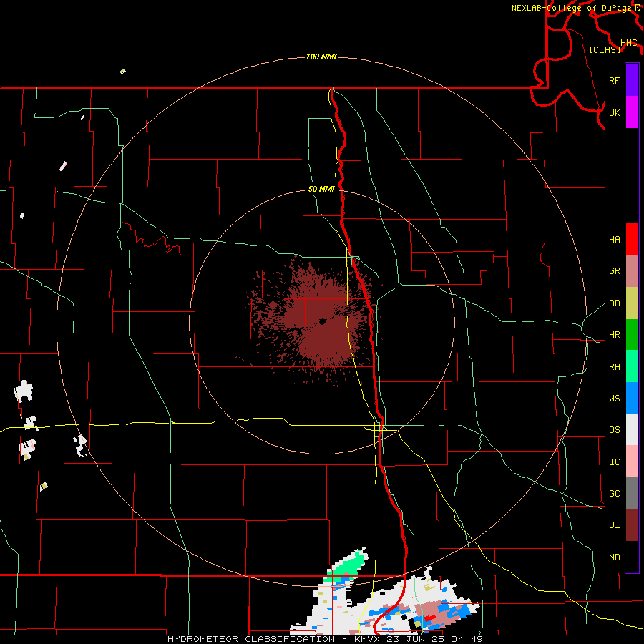
Task: Click the 100 NMI range ring label
Action: (321, 57)
